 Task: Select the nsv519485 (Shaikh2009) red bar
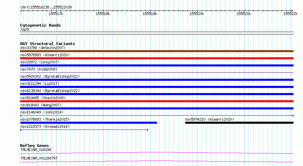click(157, 101)
